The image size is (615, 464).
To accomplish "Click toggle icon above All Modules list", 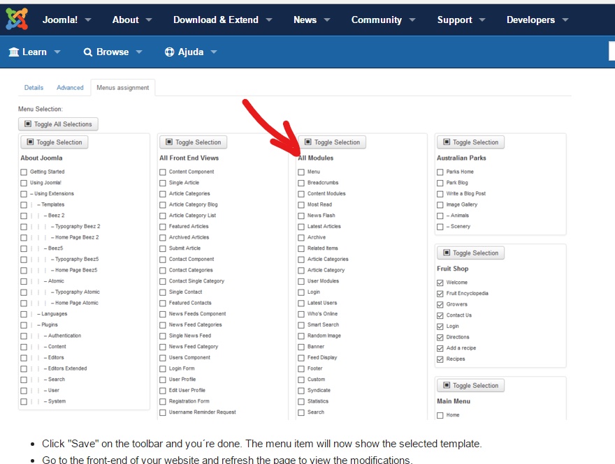I will tap(308, 142).
